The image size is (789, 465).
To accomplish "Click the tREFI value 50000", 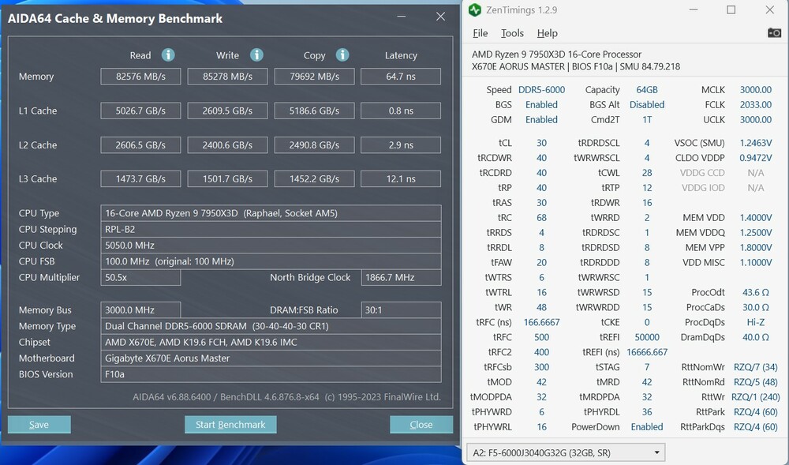I will [647, 337].
